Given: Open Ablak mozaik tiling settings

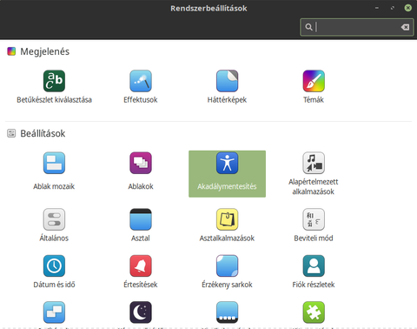Looking at the screenshot, I should (54, 171).
